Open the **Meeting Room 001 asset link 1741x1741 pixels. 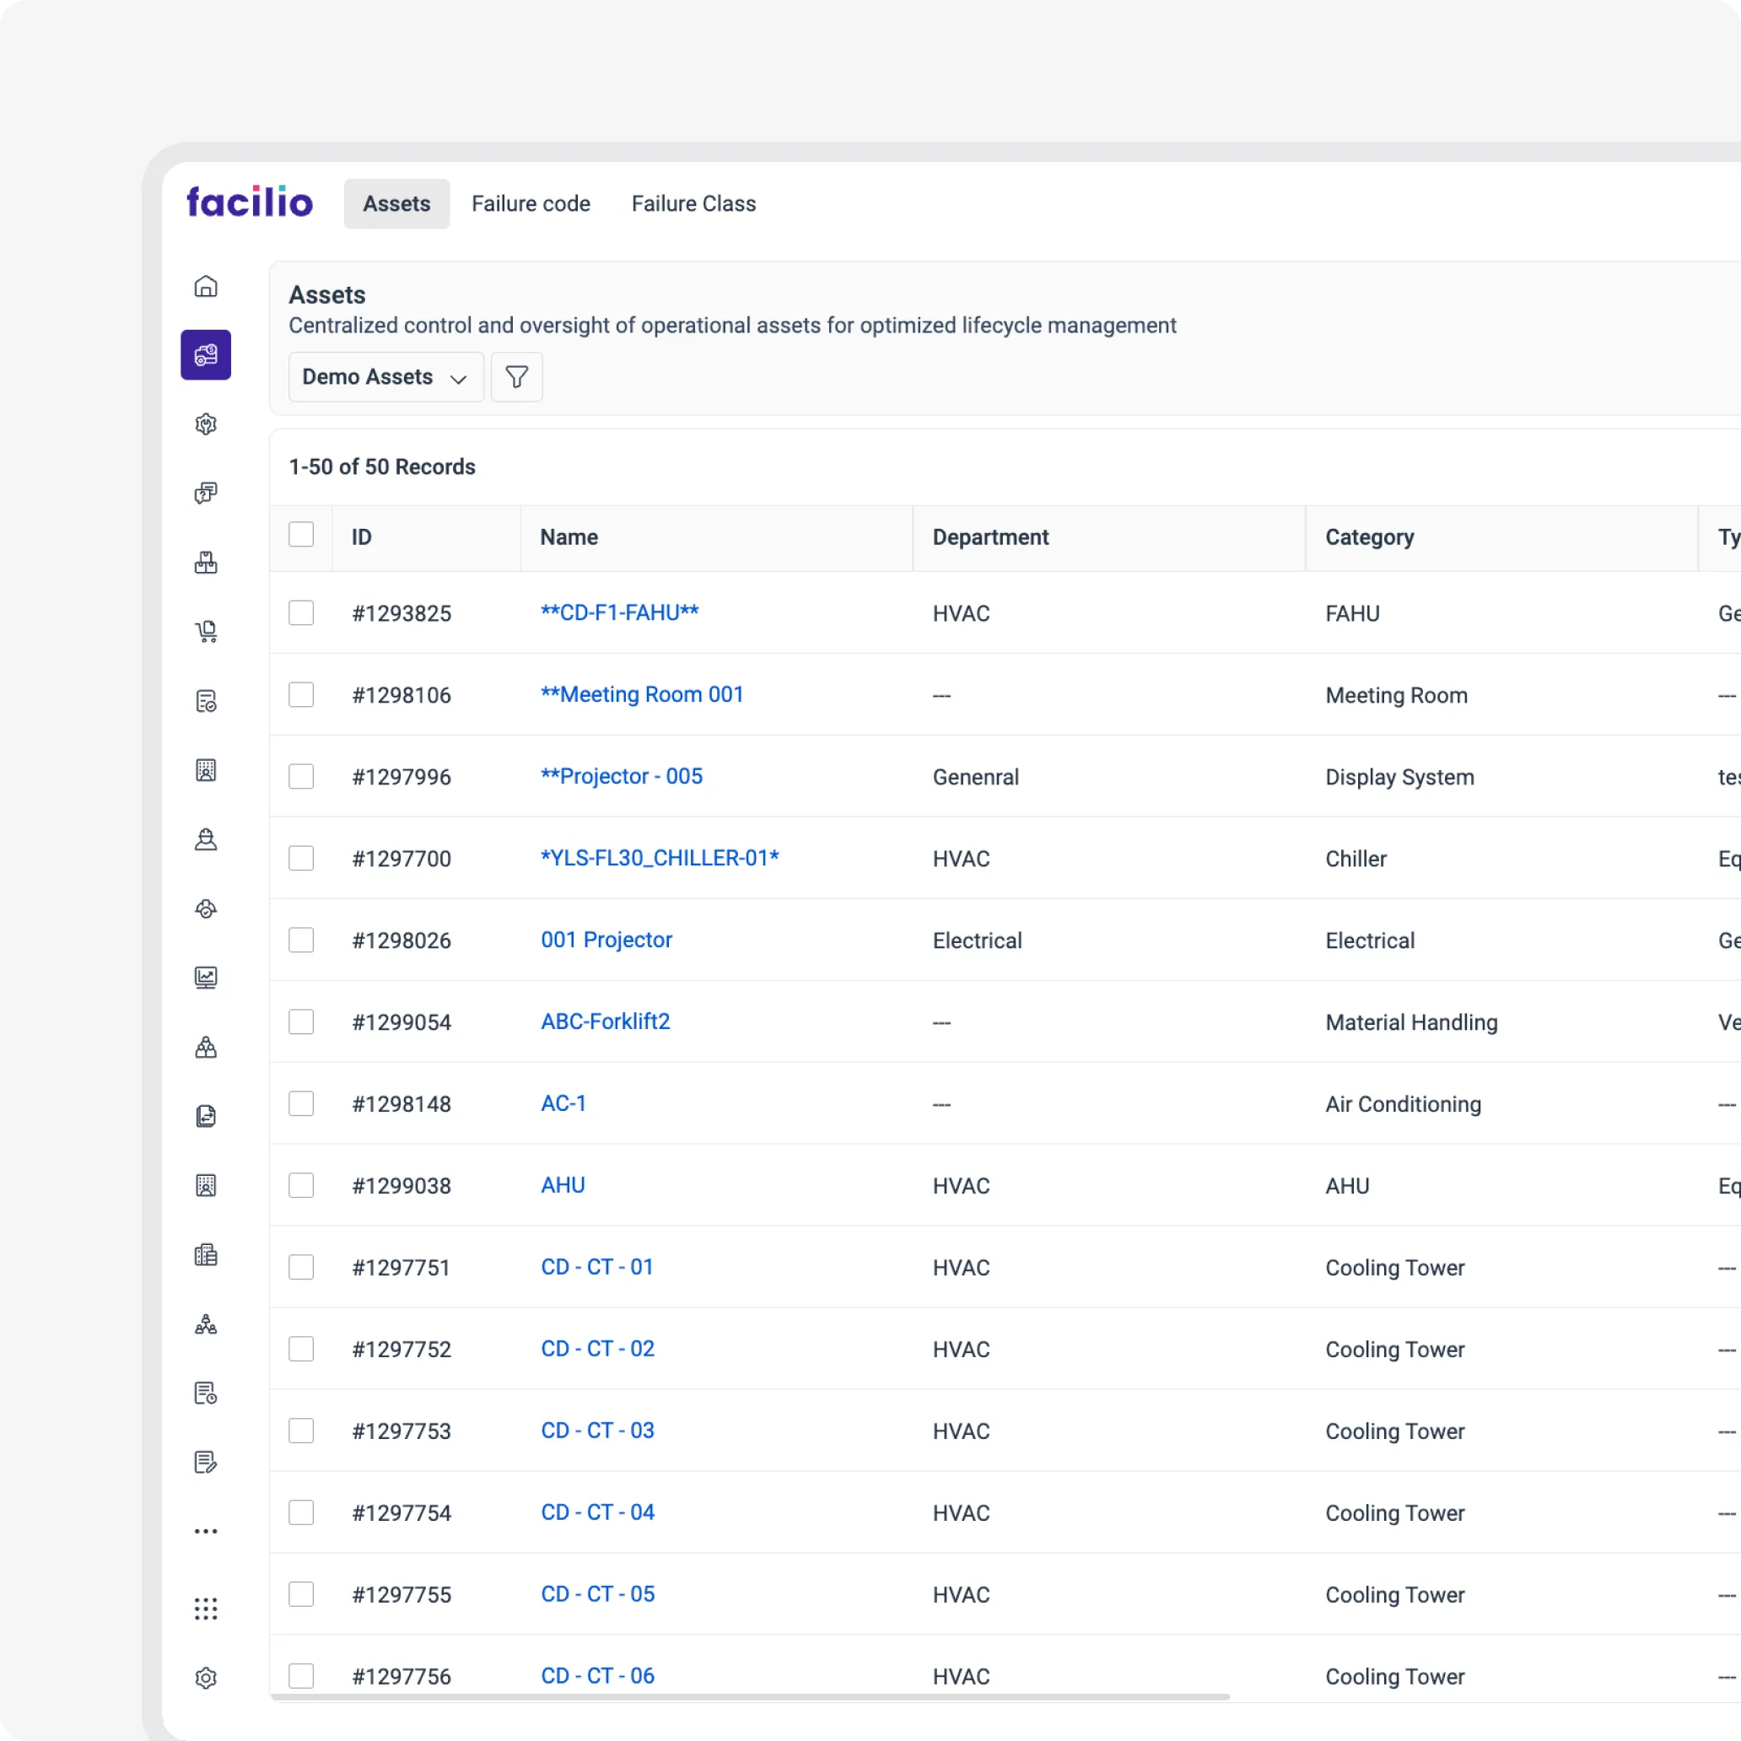pos(642,694)
